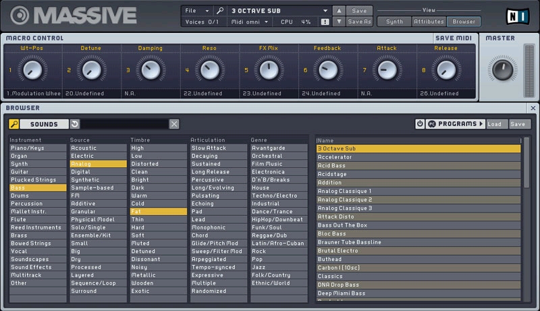This screenshot has width=540, height=311.
Task: Click the Feedback macro knob
Action: [328, 70]
